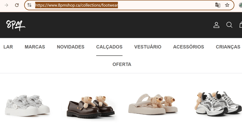Screen dimensions: 242x127
Task: Click the OFERTA link
Action: coord(122,64)
